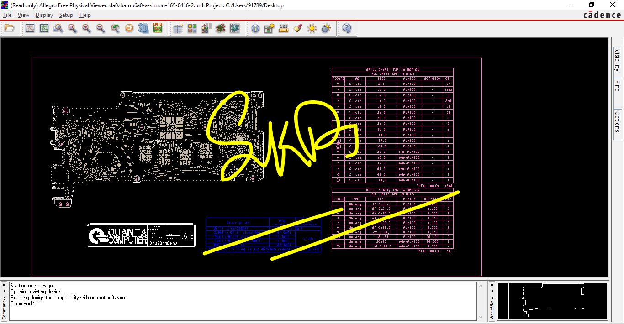Click the Zoom Fit icon
Screen dimensions: 624x324
(x=72, y=28)
